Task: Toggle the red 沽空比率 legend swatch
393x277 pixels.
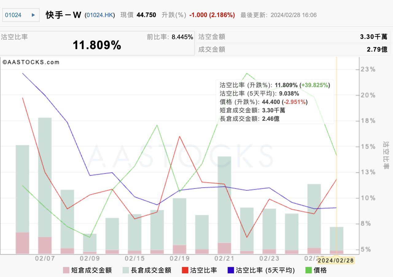Action: click(x=185, y=270)
